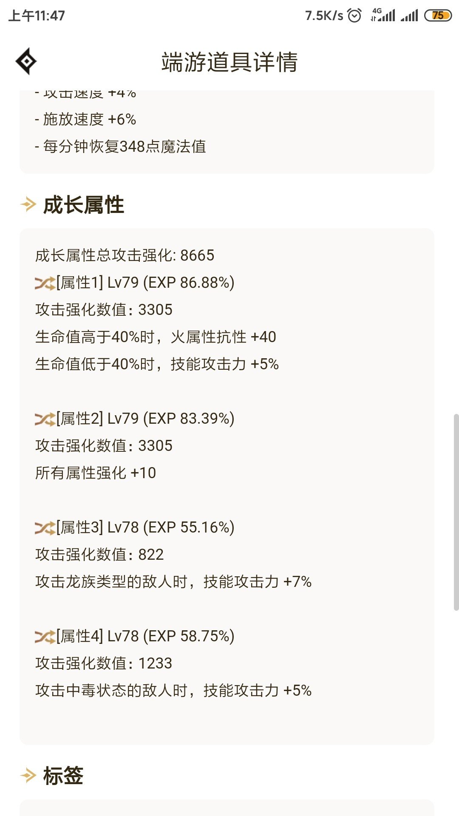Tap arrow icon next to 标签 heading
This screenshot has height=816, width=459.
[x=28, y=776]
